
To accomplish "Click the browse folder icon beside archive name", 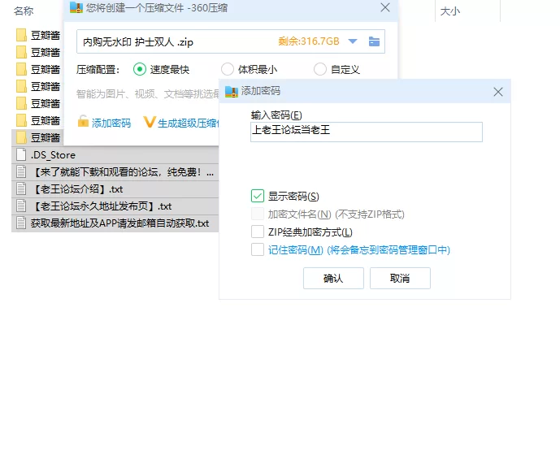I will (374, 41).
